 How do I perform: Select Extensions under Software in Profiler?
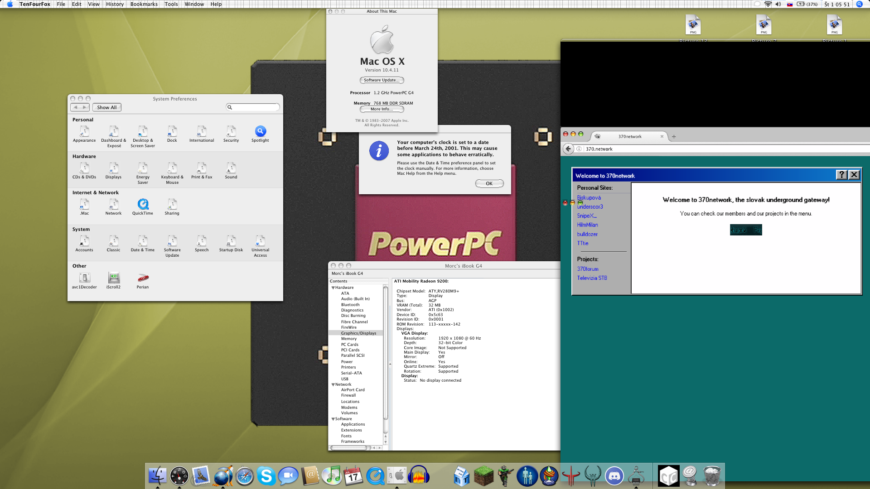(352, 430)
